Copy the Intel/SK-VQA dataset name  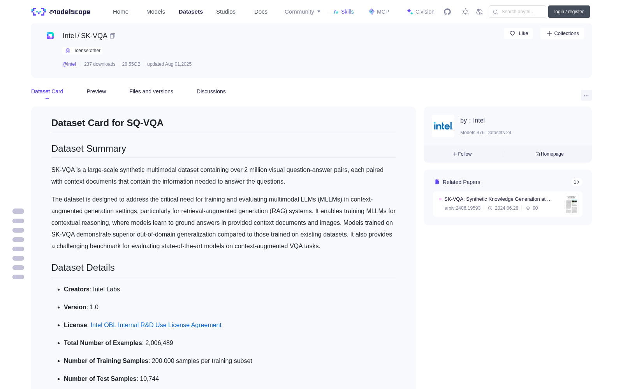tap(113, 36)
